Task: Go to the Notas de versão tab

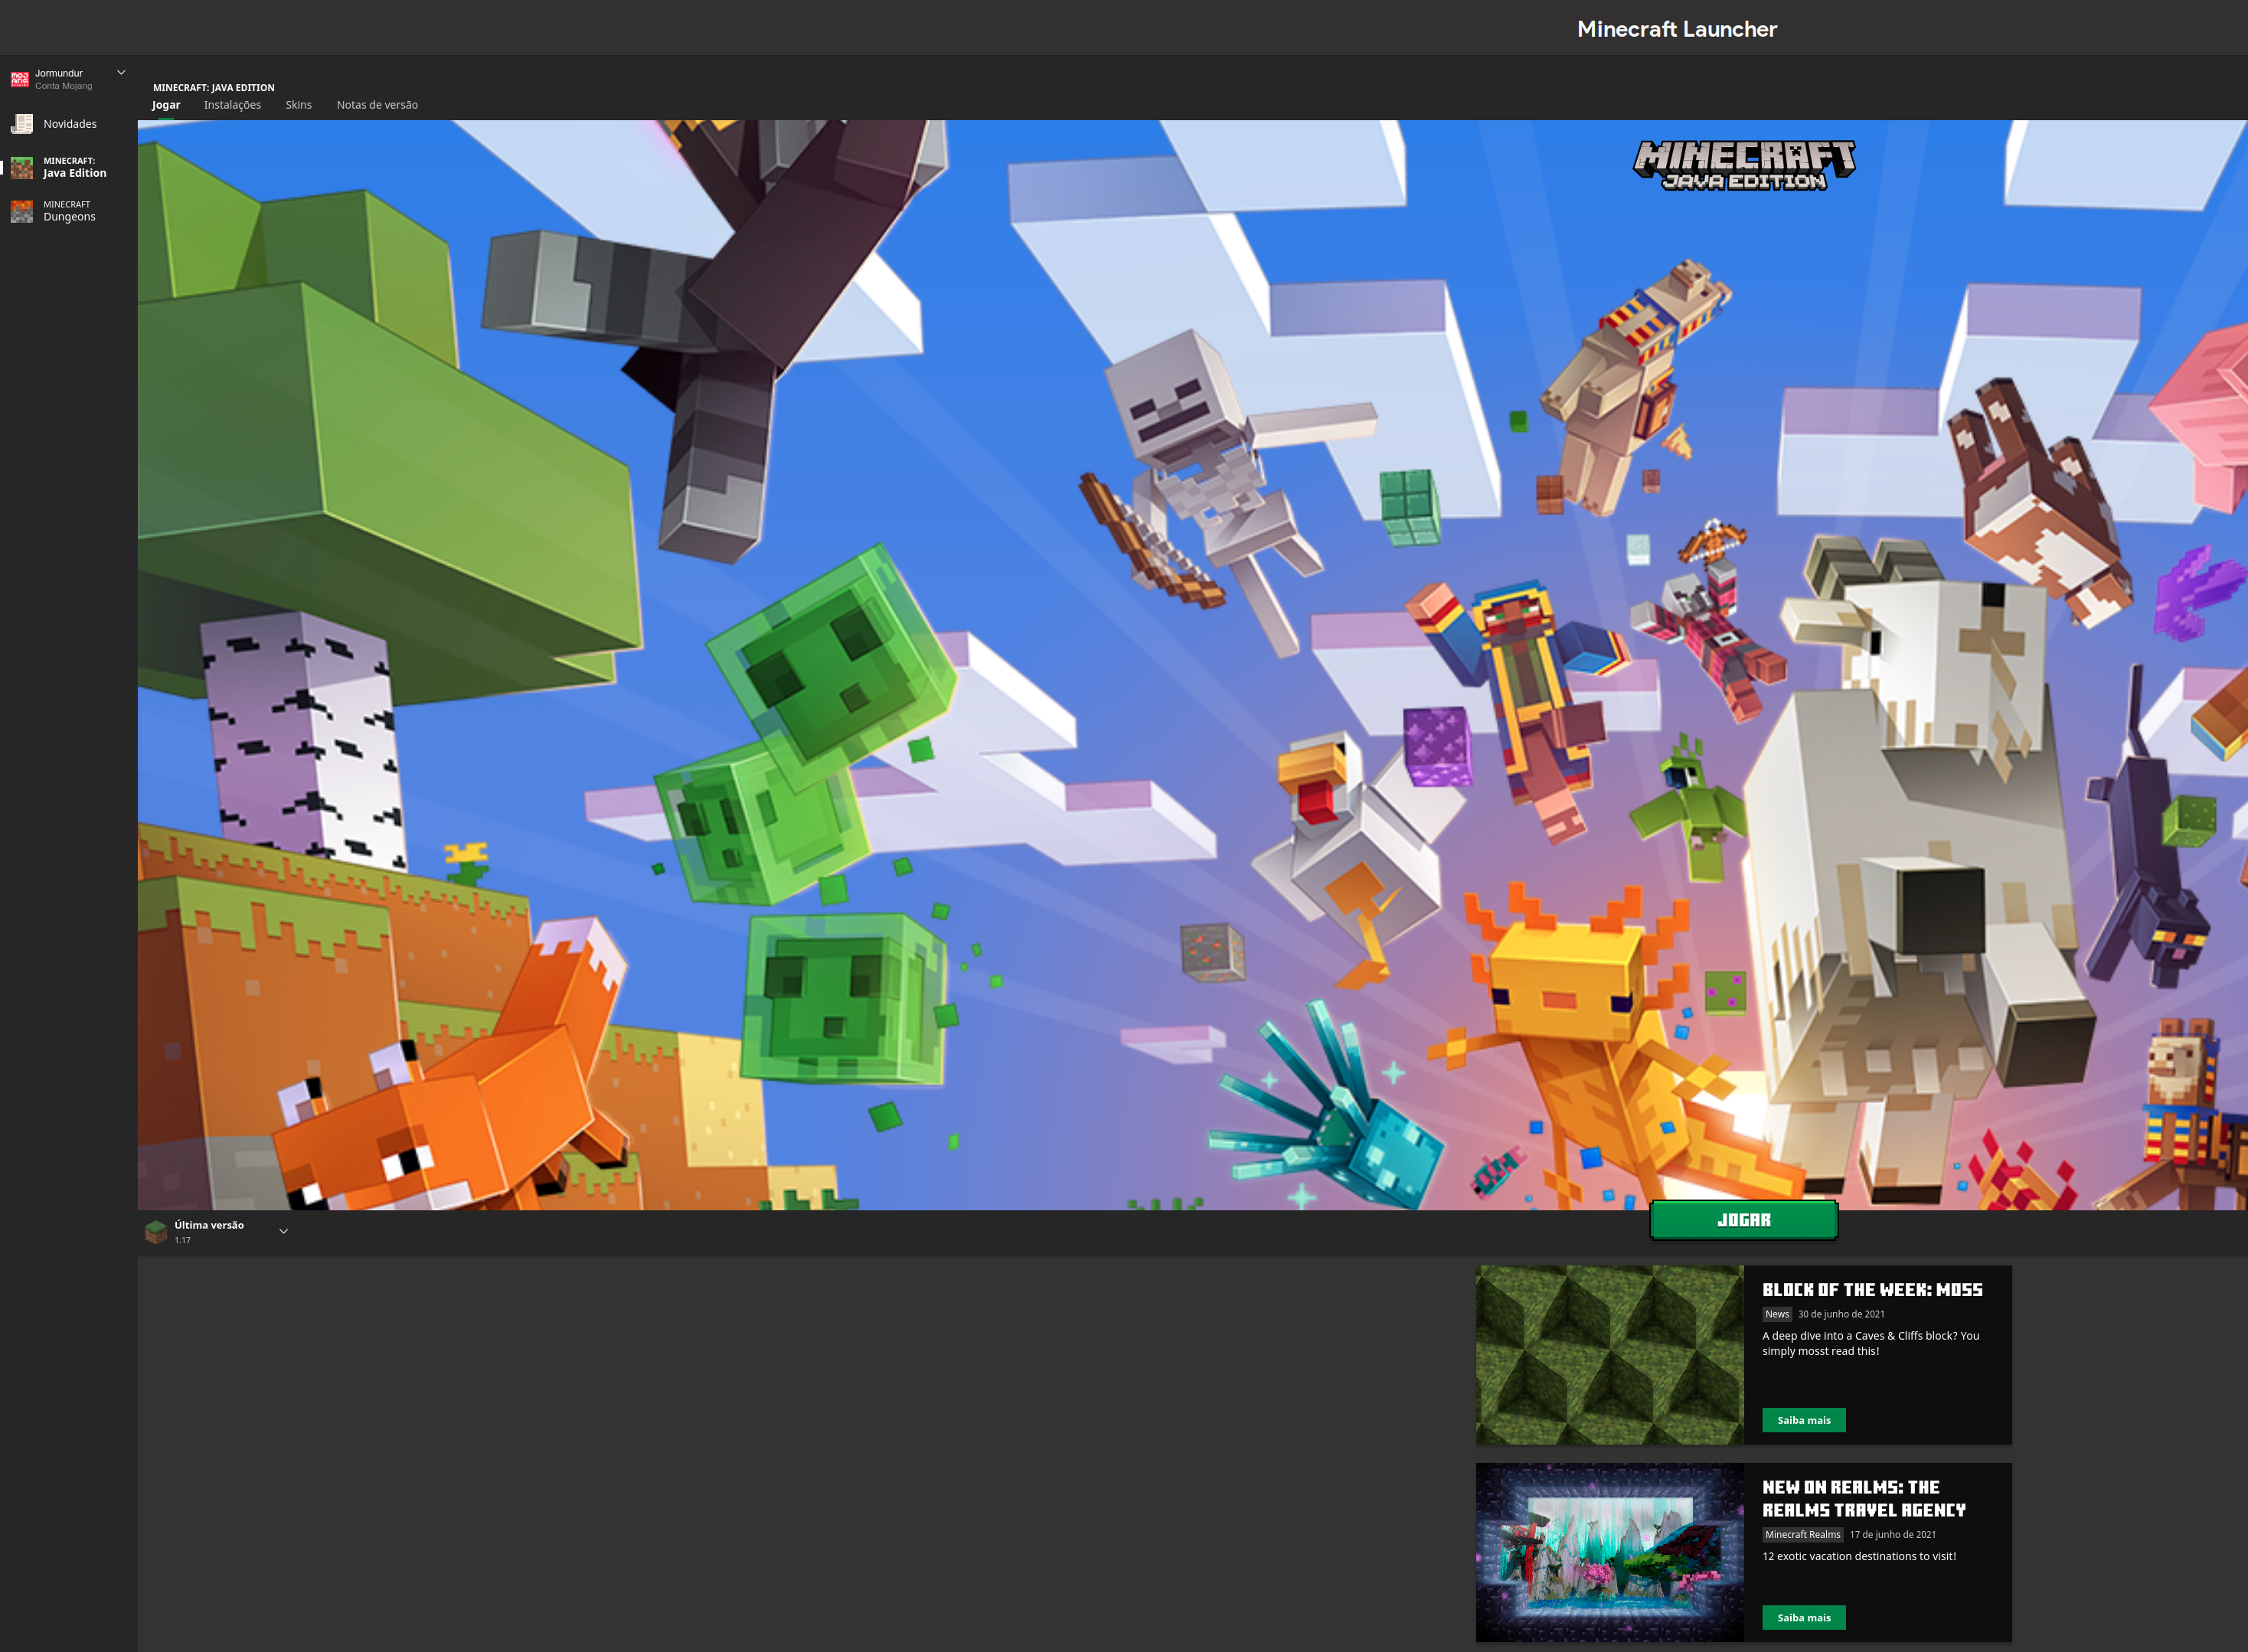Action: [377, 105]
